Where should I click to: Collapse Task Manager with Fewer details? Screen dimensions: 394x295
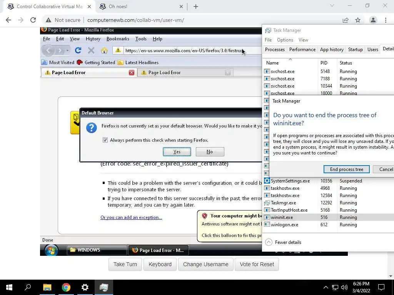(284, 242)
